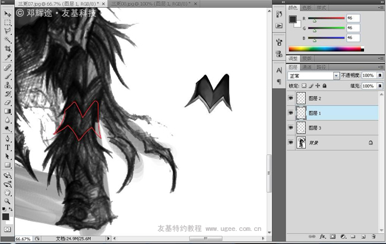The image size is (386, 244).
Task: Open the Paragraph panel icon in dock
Action: [x=279, y=81]
